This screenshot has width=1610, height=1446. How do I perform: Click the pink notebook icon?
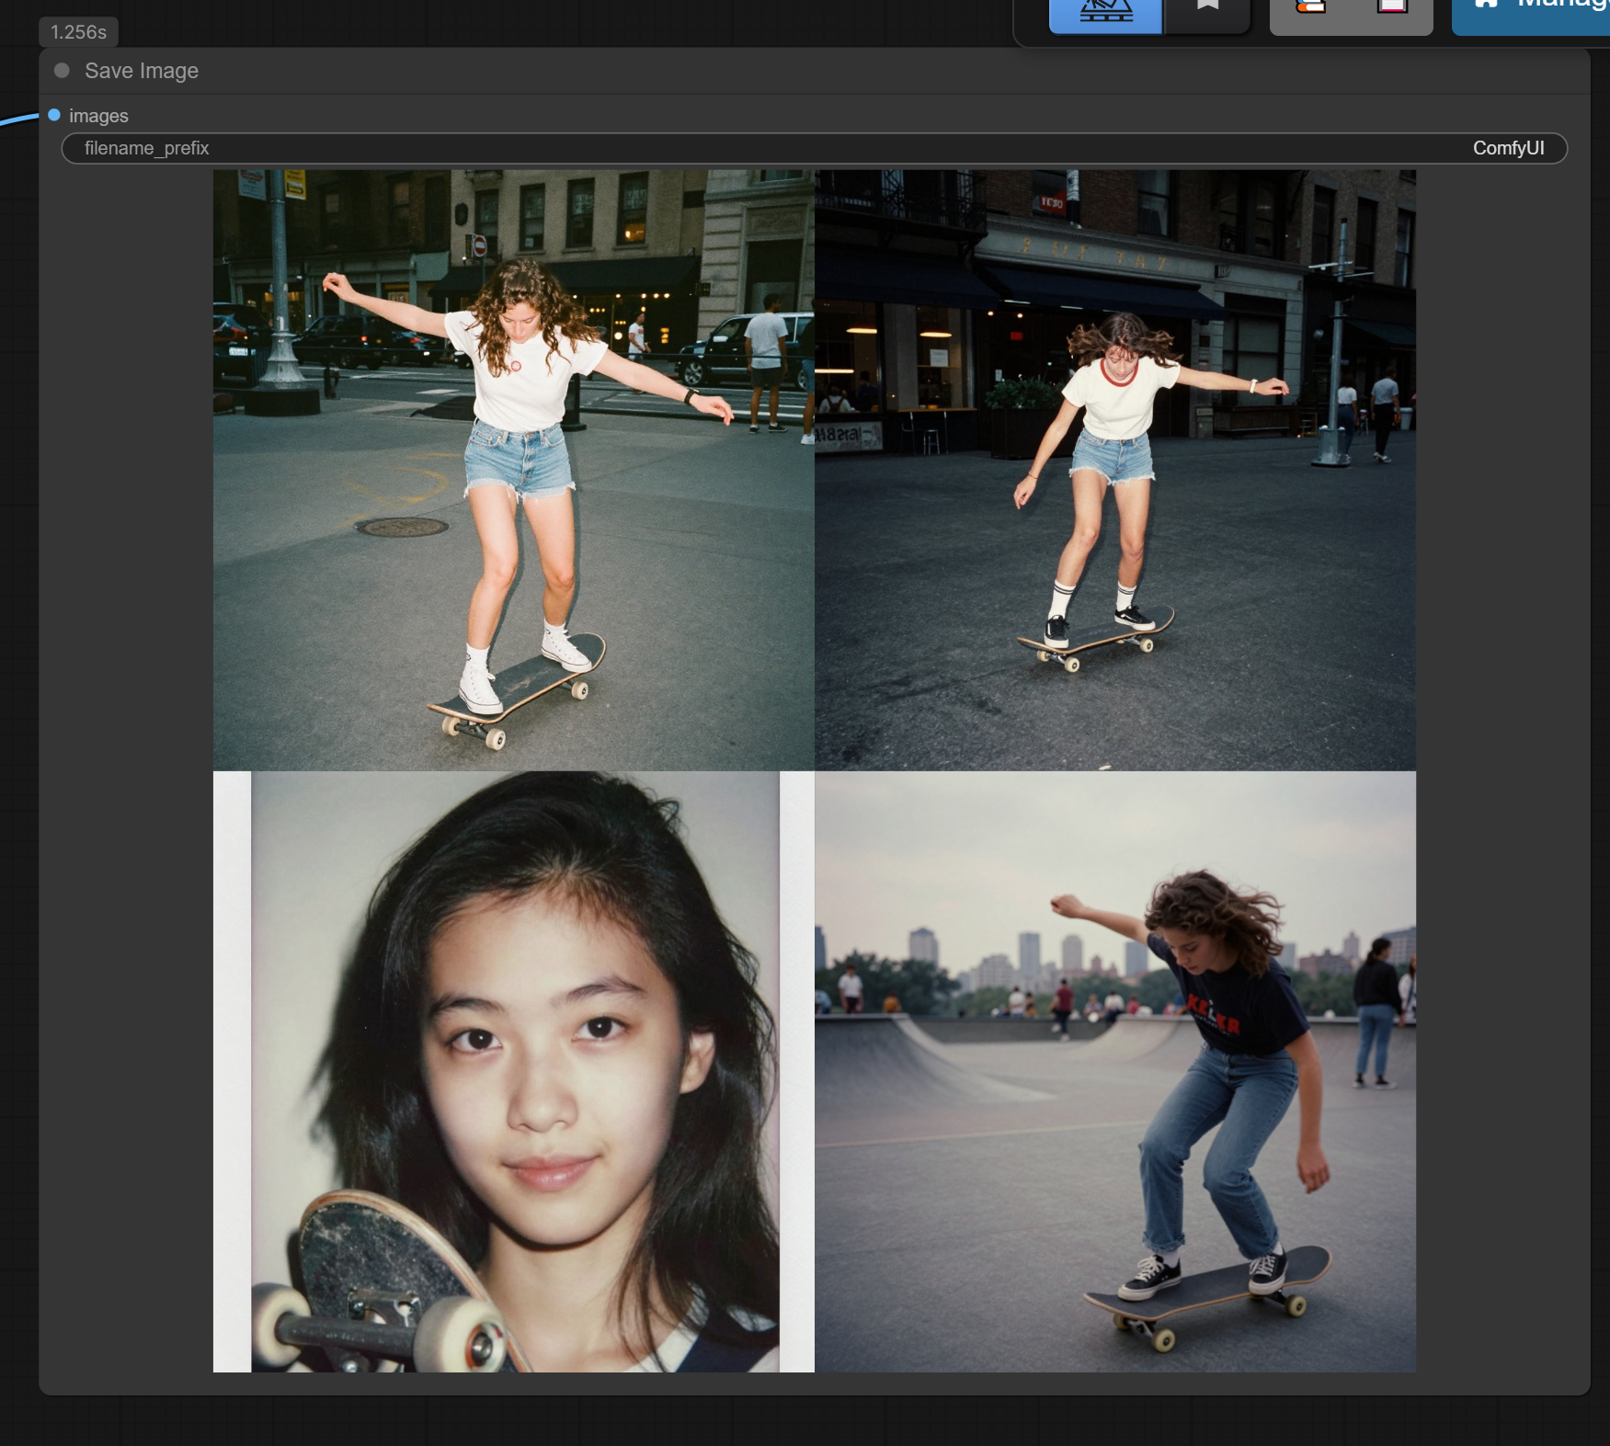[x=1392, y=9]
